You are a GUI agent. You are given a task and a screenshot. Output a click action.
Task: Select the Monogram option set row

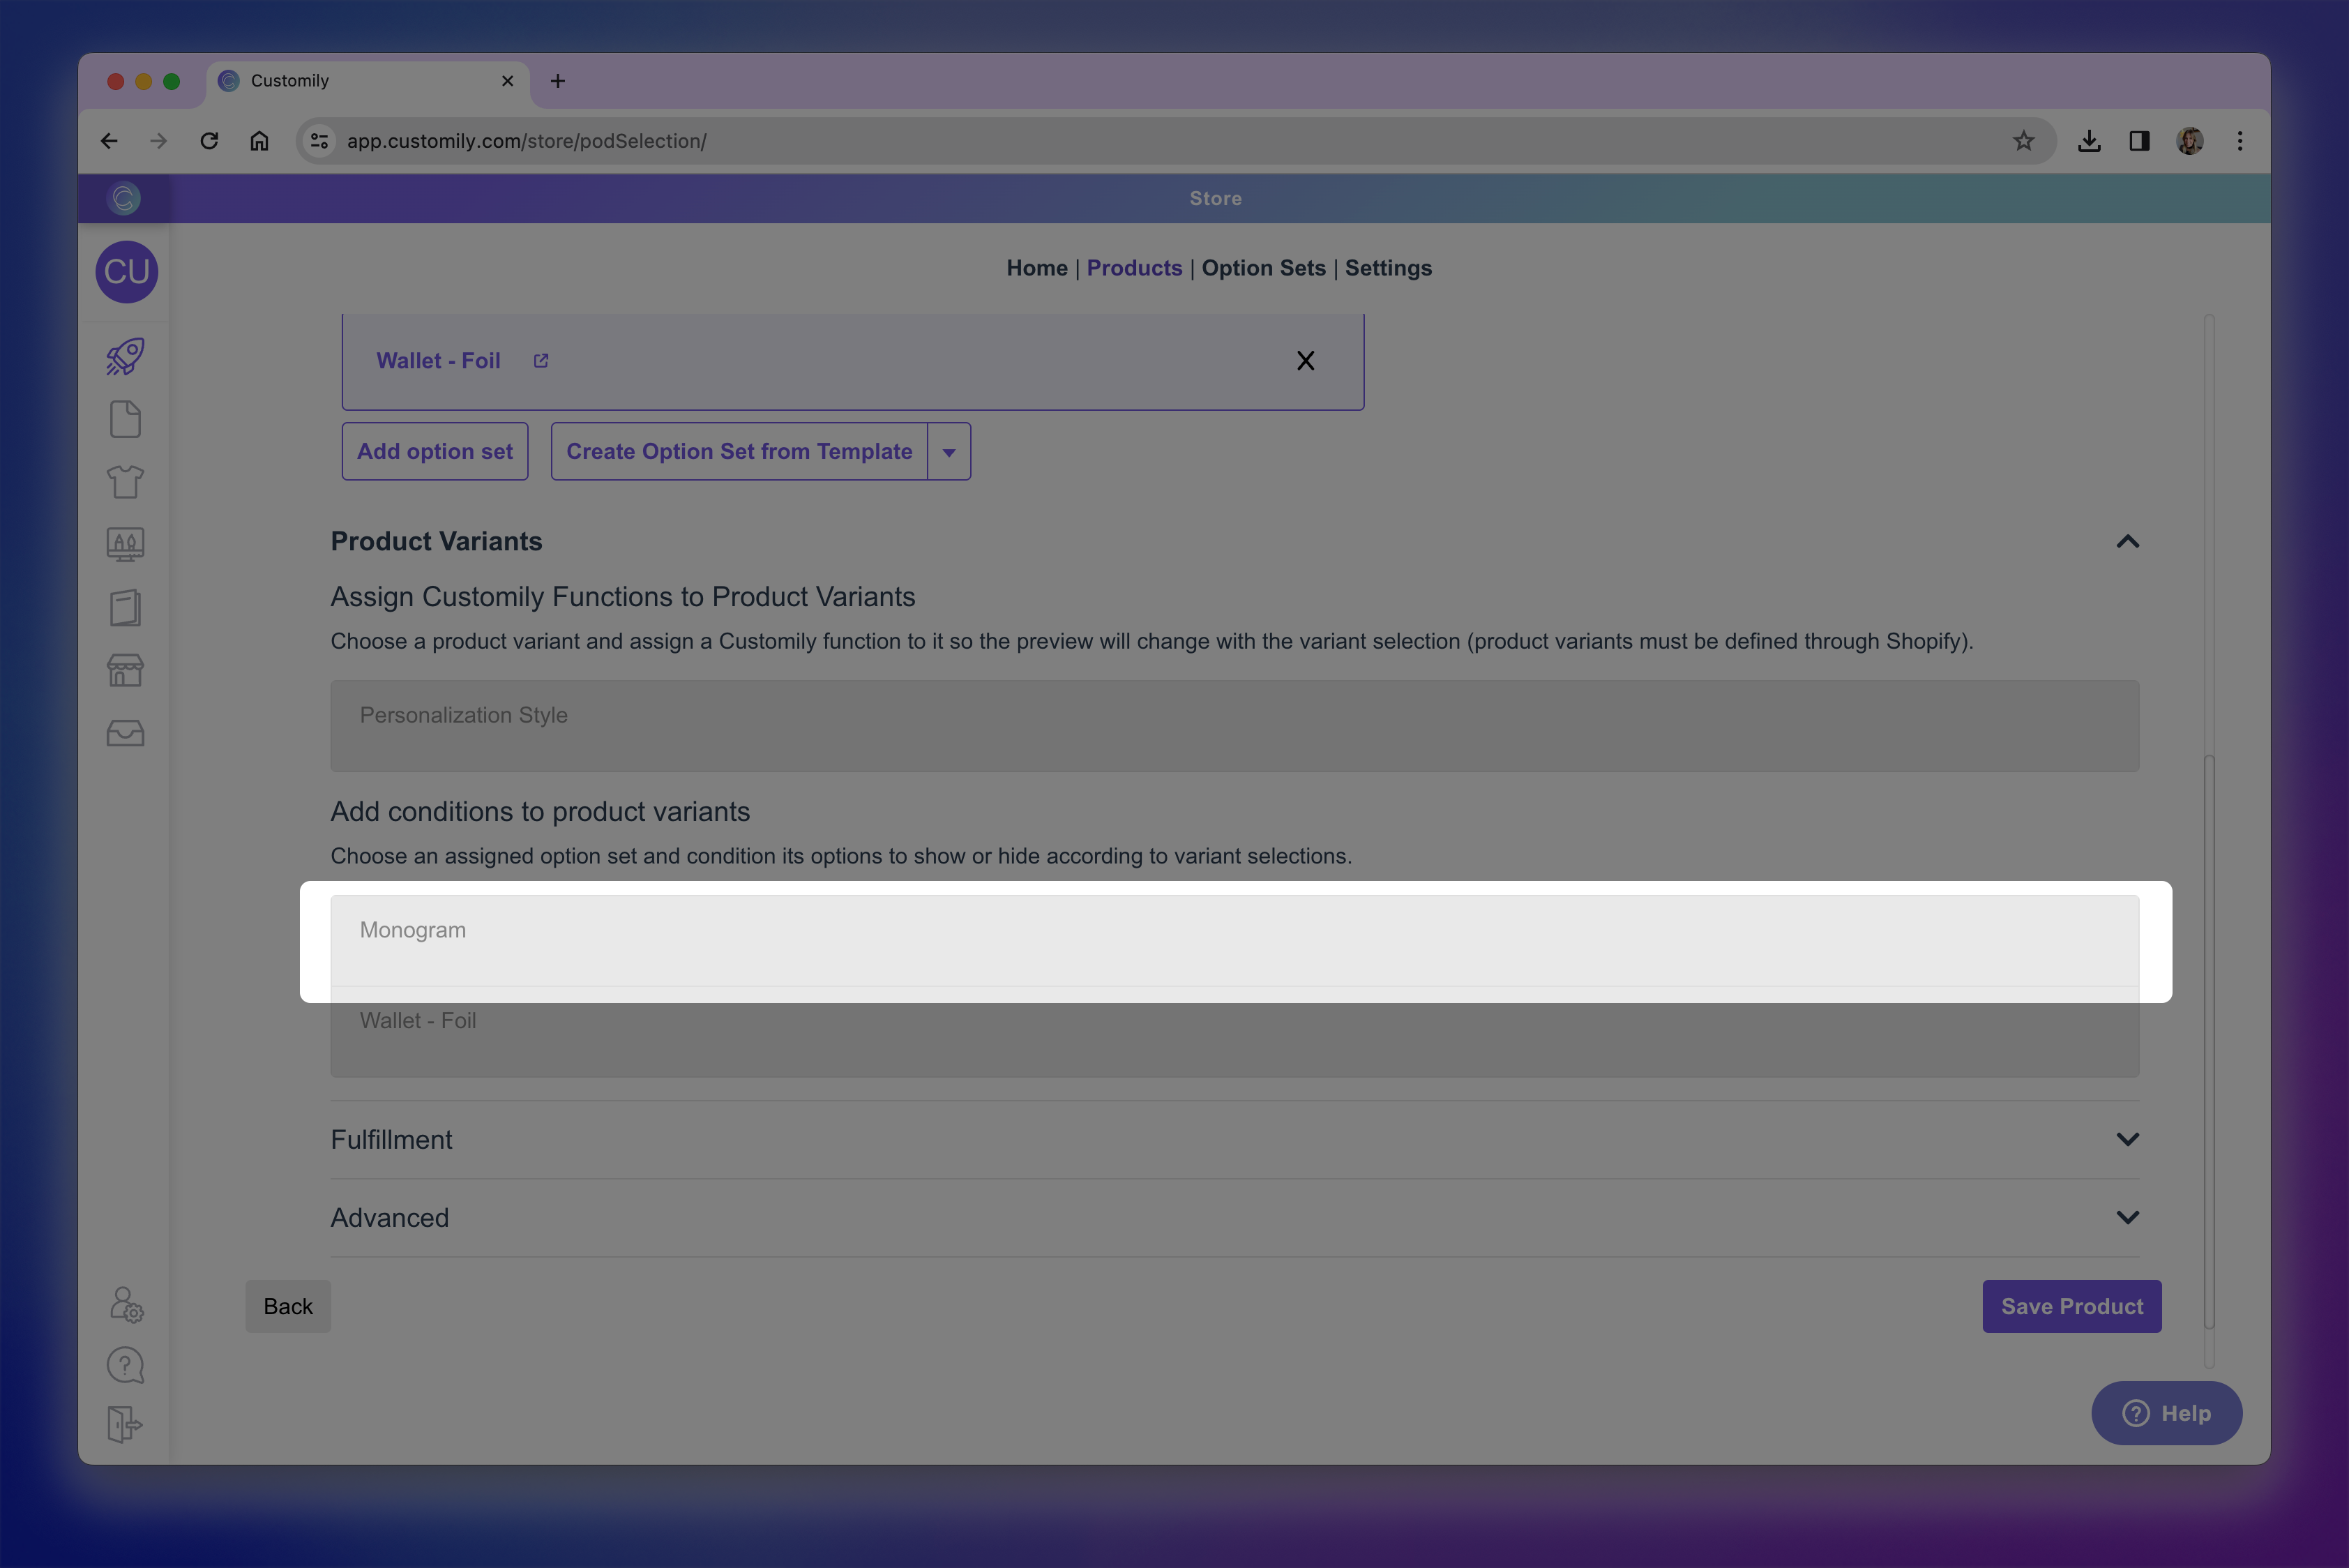coord(1234,940)
